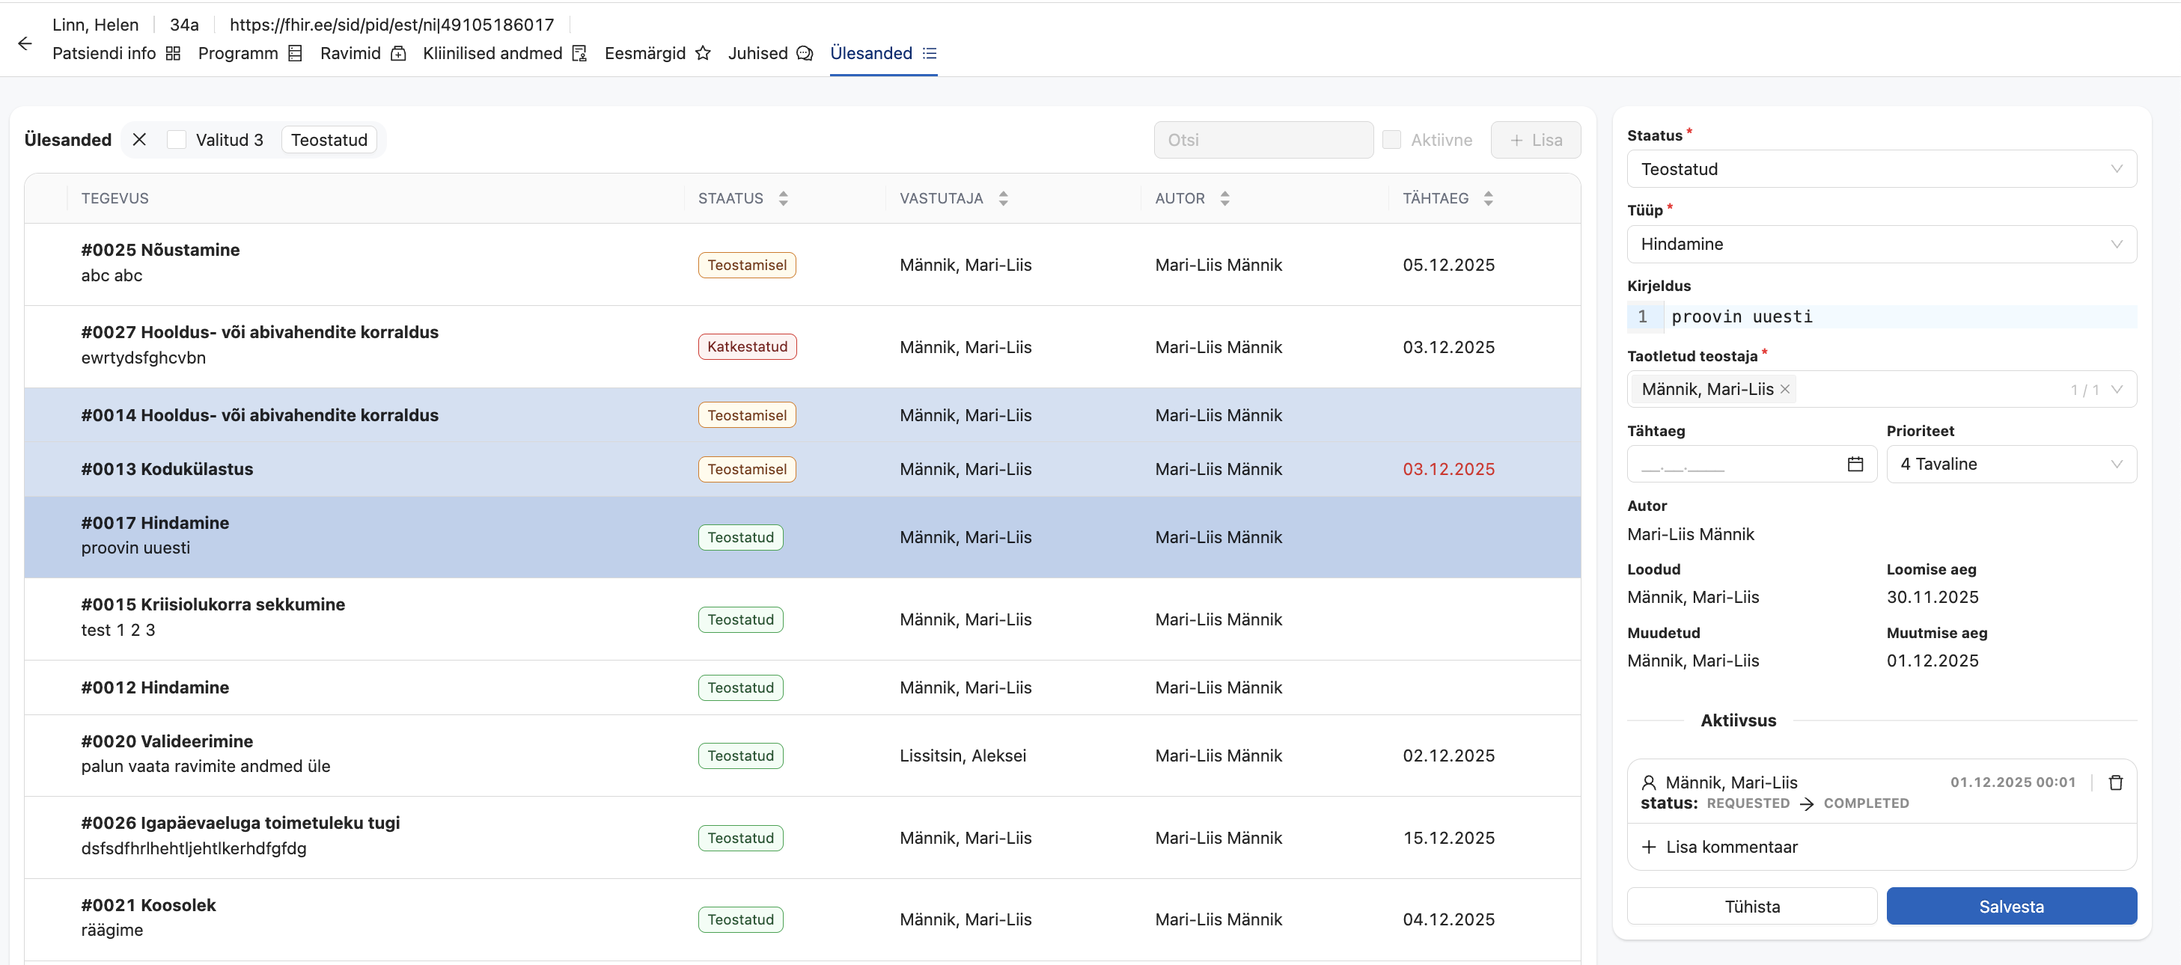Enable the Aktiivne checkbox
This screenshot has height=965, width=2181.
pos(1391,140)
